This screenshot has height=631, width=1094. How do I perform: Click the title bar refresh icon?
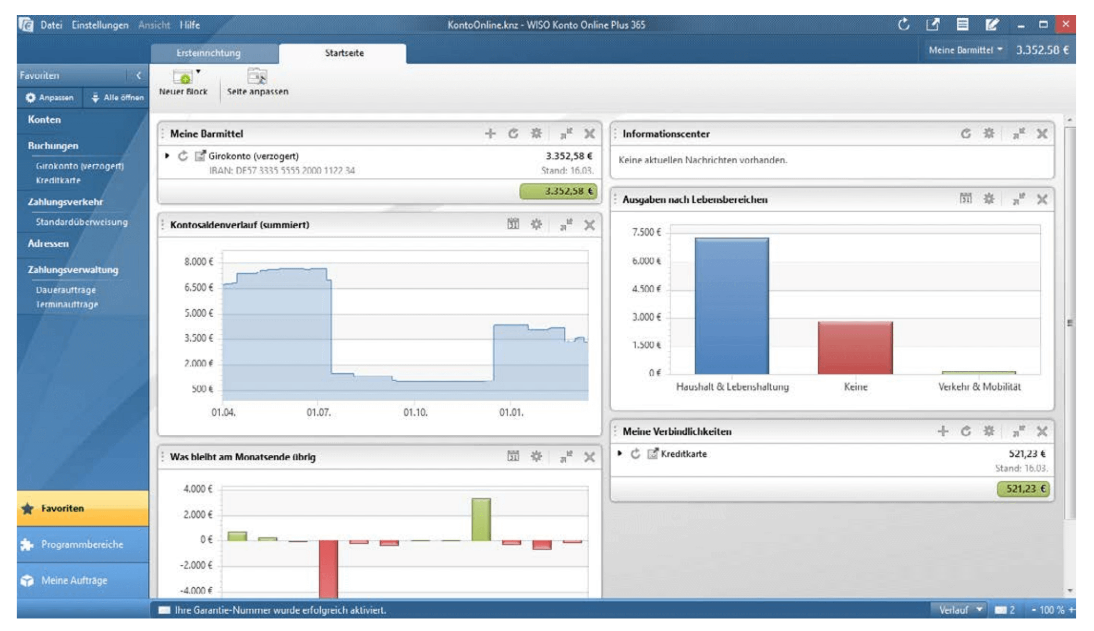click(904, 25)
